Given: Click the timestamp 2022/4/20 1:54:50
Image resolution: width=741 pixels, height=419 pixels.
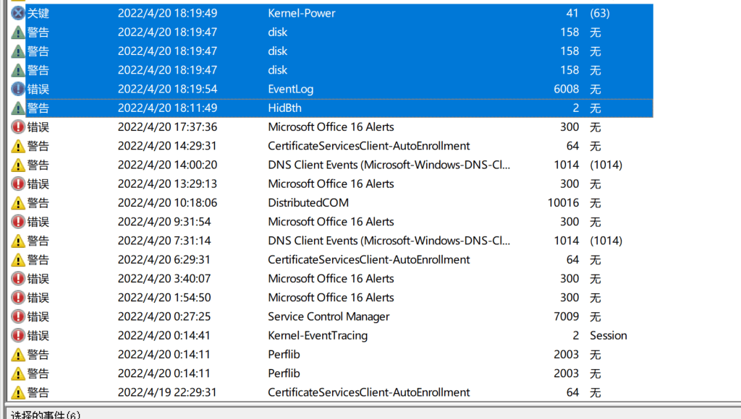Looking at the screenshot, I should (164, 298).
